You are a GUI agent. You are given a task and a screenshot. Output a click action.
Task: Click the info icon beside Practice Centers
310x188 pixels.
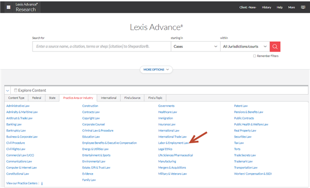point(42,183)
